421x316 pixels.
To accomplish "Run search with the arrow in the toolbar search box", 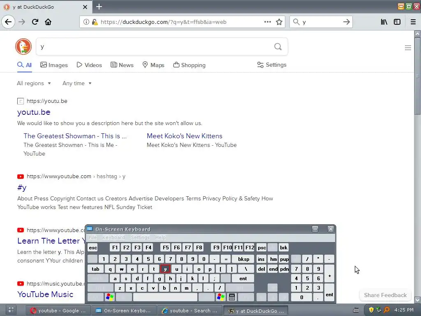I will tap(346, 22).
